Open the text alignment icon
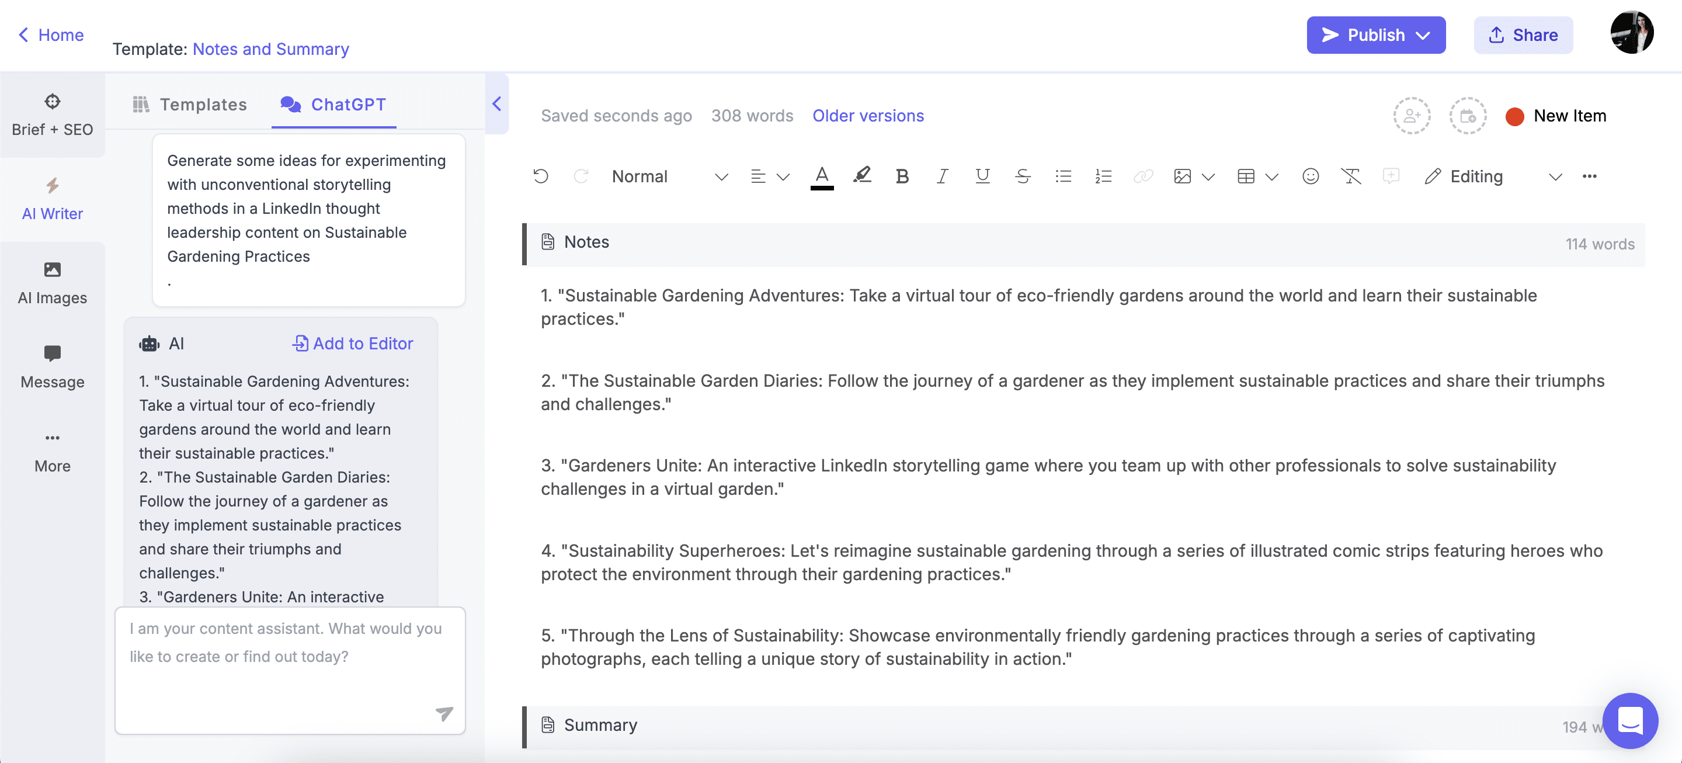This screenshot has height=763, width=1682. [x=757, y=176]
